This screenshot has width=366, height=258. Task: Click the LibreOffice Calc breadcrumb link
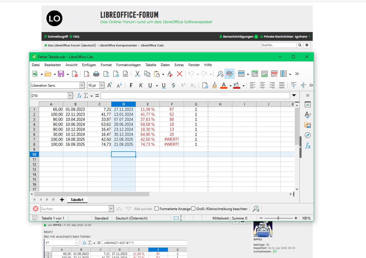(x=152, y=46)
